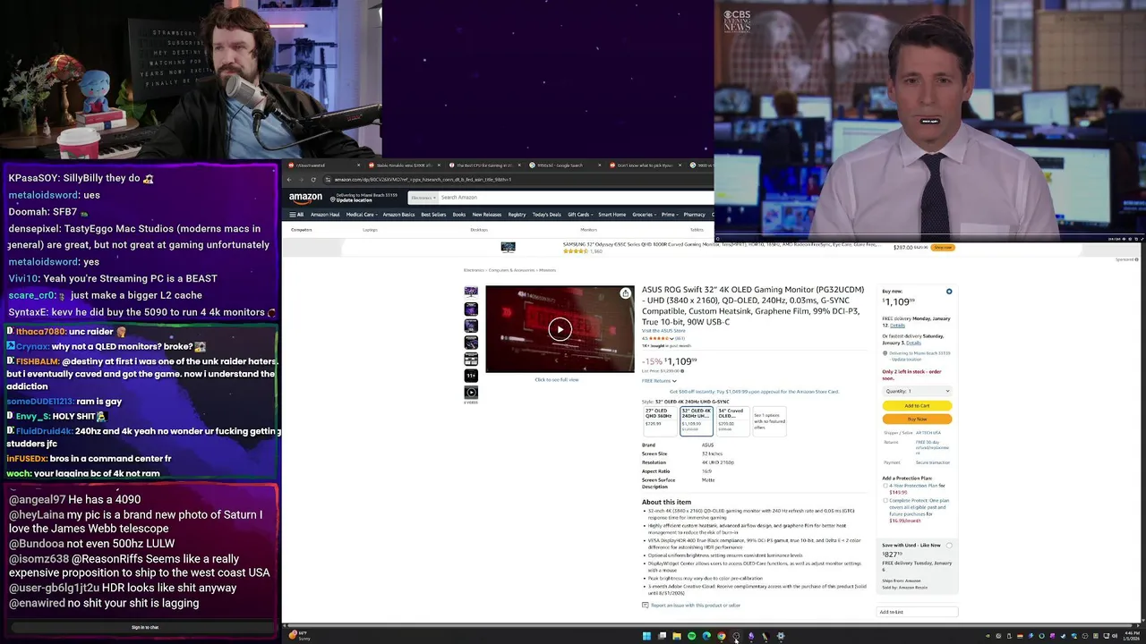Reload the Amazon page
The width and height of the screenshot is (1146, 644).
(312, 180)
